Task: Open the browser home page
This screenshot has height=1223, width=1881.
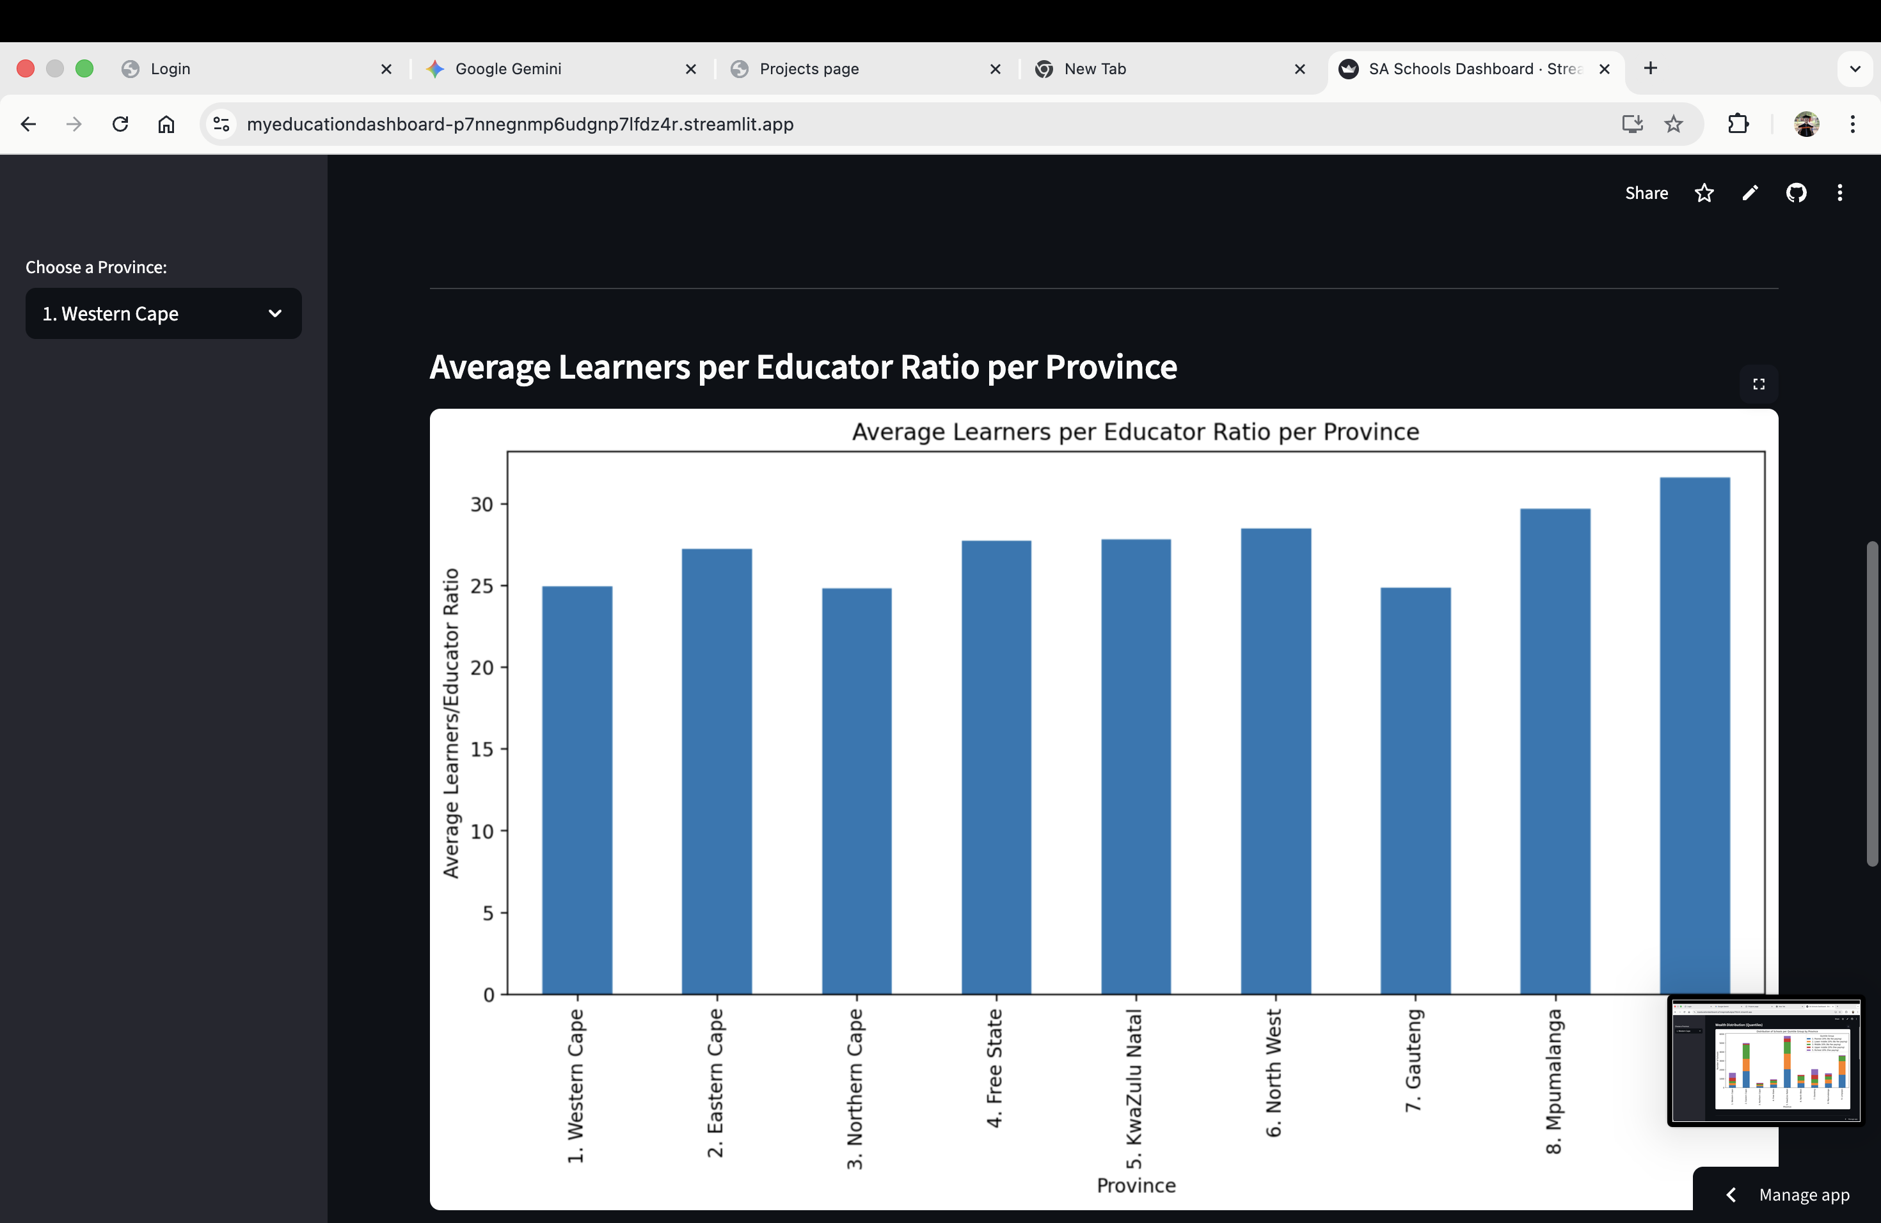Action: point(166,124)
